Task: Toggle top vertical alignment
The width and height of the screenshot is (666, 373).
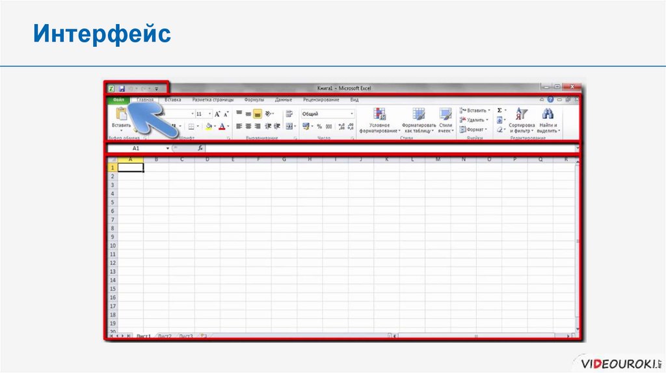Action: tap(239, 113)
